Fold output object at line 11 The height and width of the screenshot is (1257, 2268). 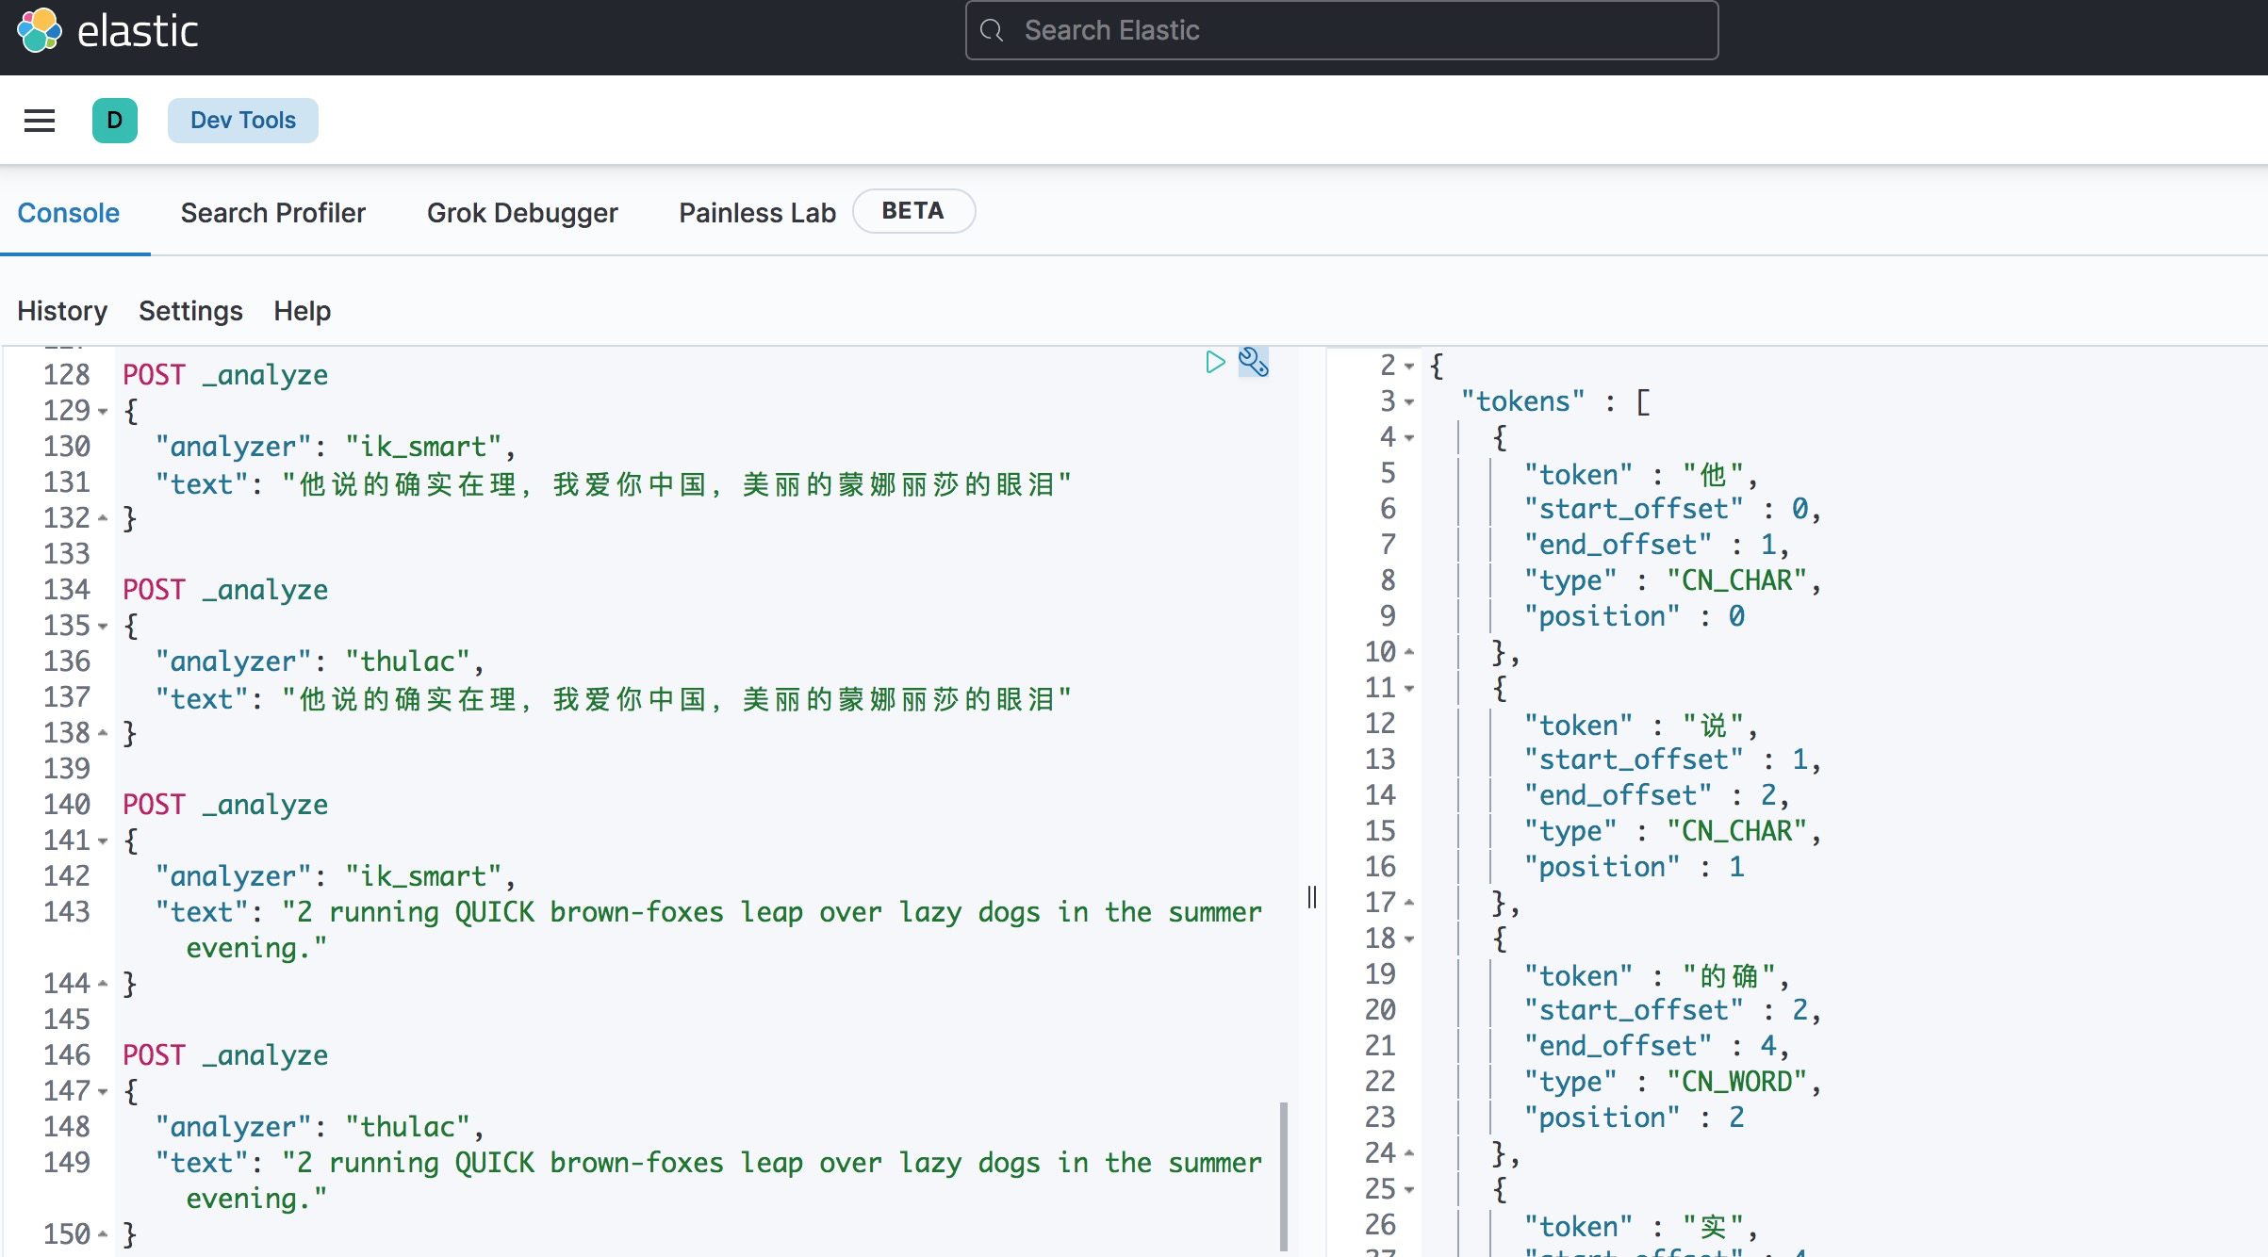tap(1409, 689)
